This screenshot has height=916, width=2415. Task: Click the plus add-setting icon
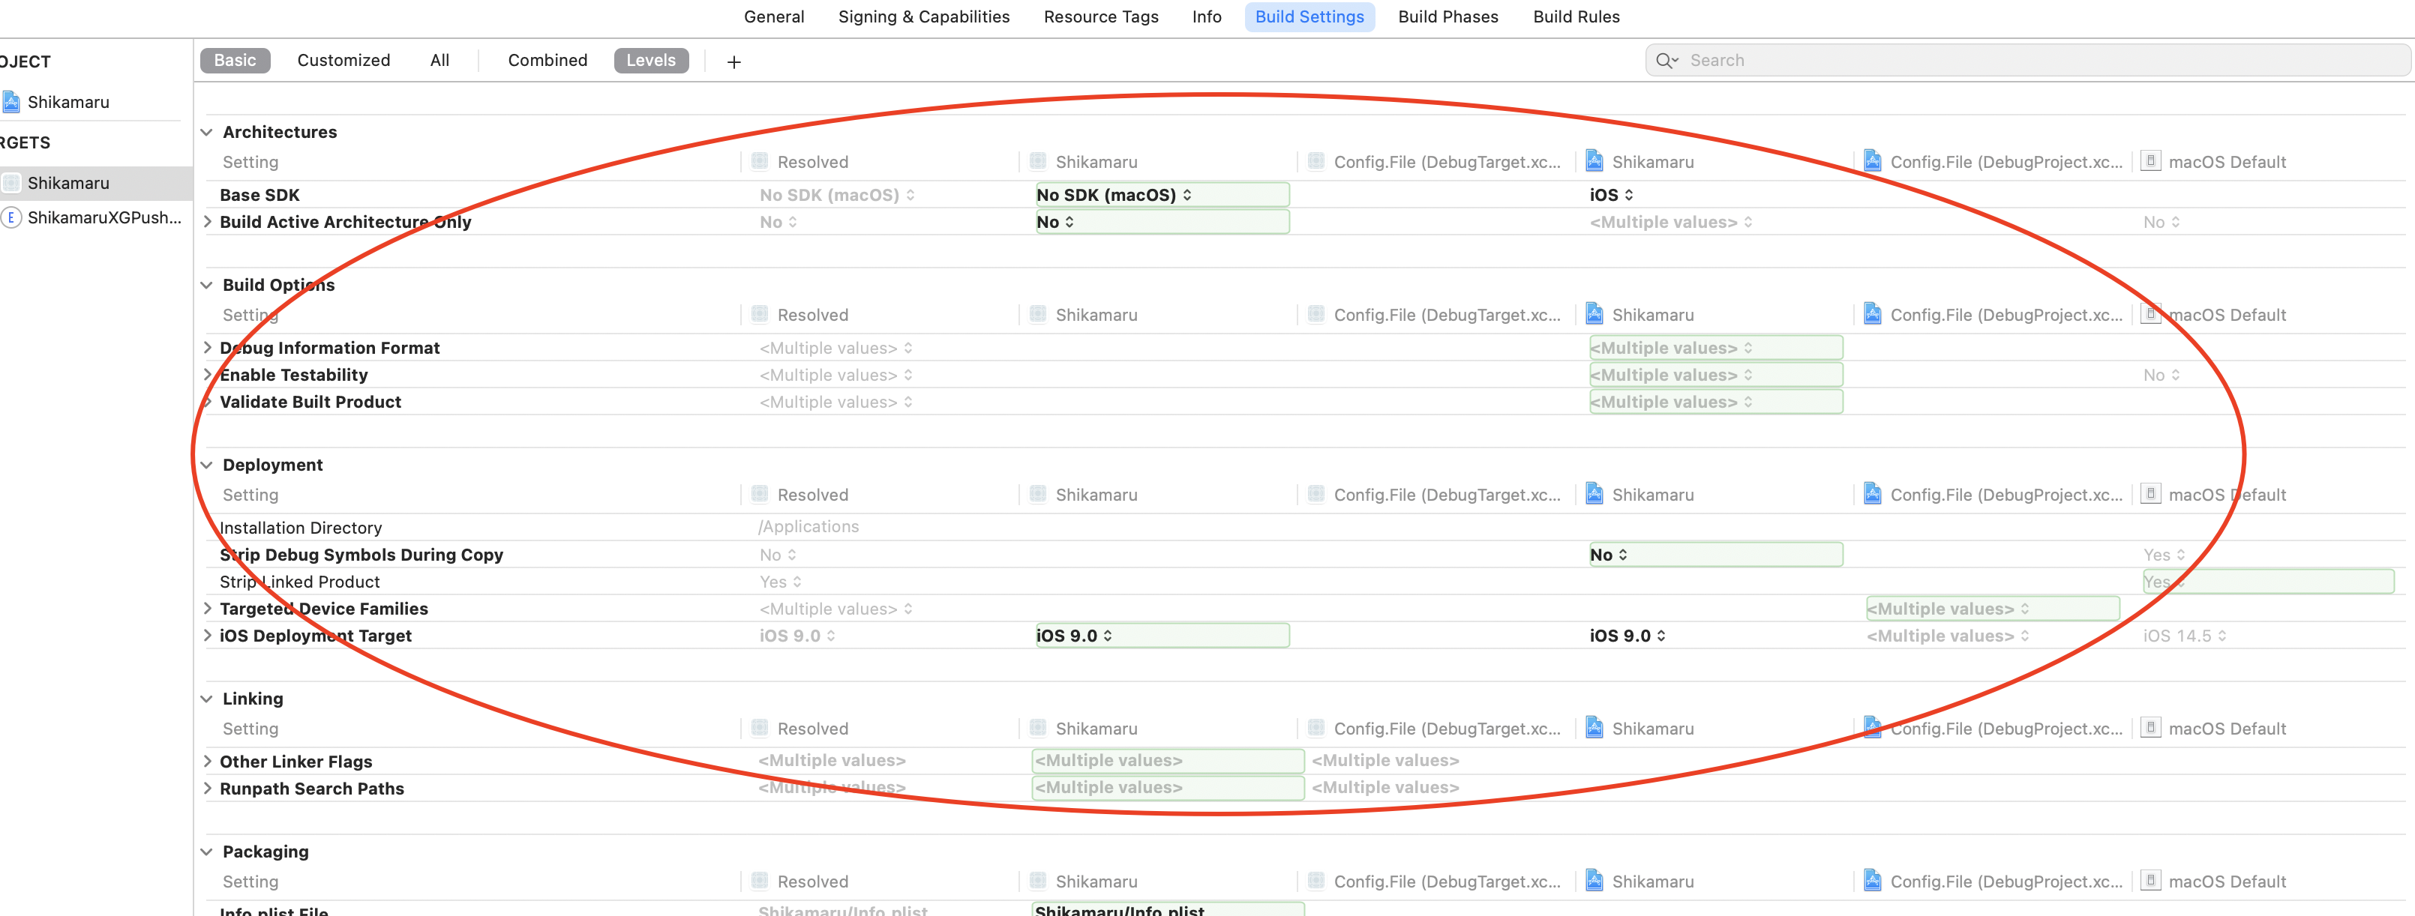pyautogui.click(x=734, y=61)
